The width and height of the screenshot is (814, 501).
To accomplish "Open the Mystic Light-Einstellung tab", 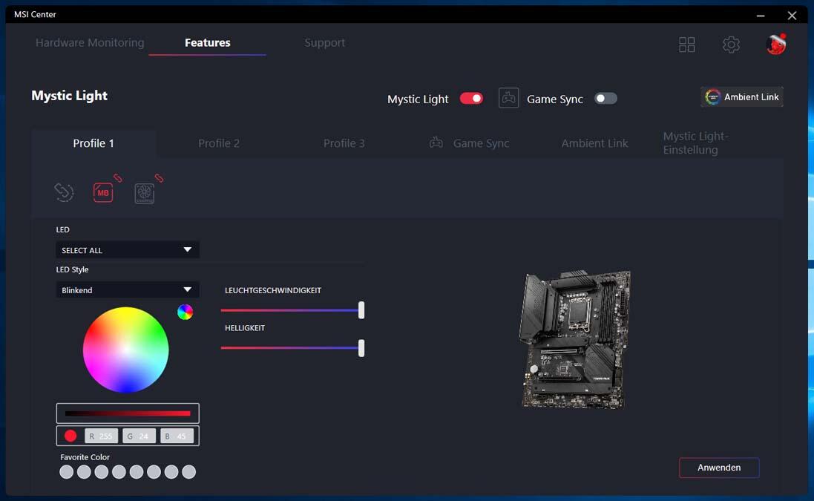I will [695, 143].
